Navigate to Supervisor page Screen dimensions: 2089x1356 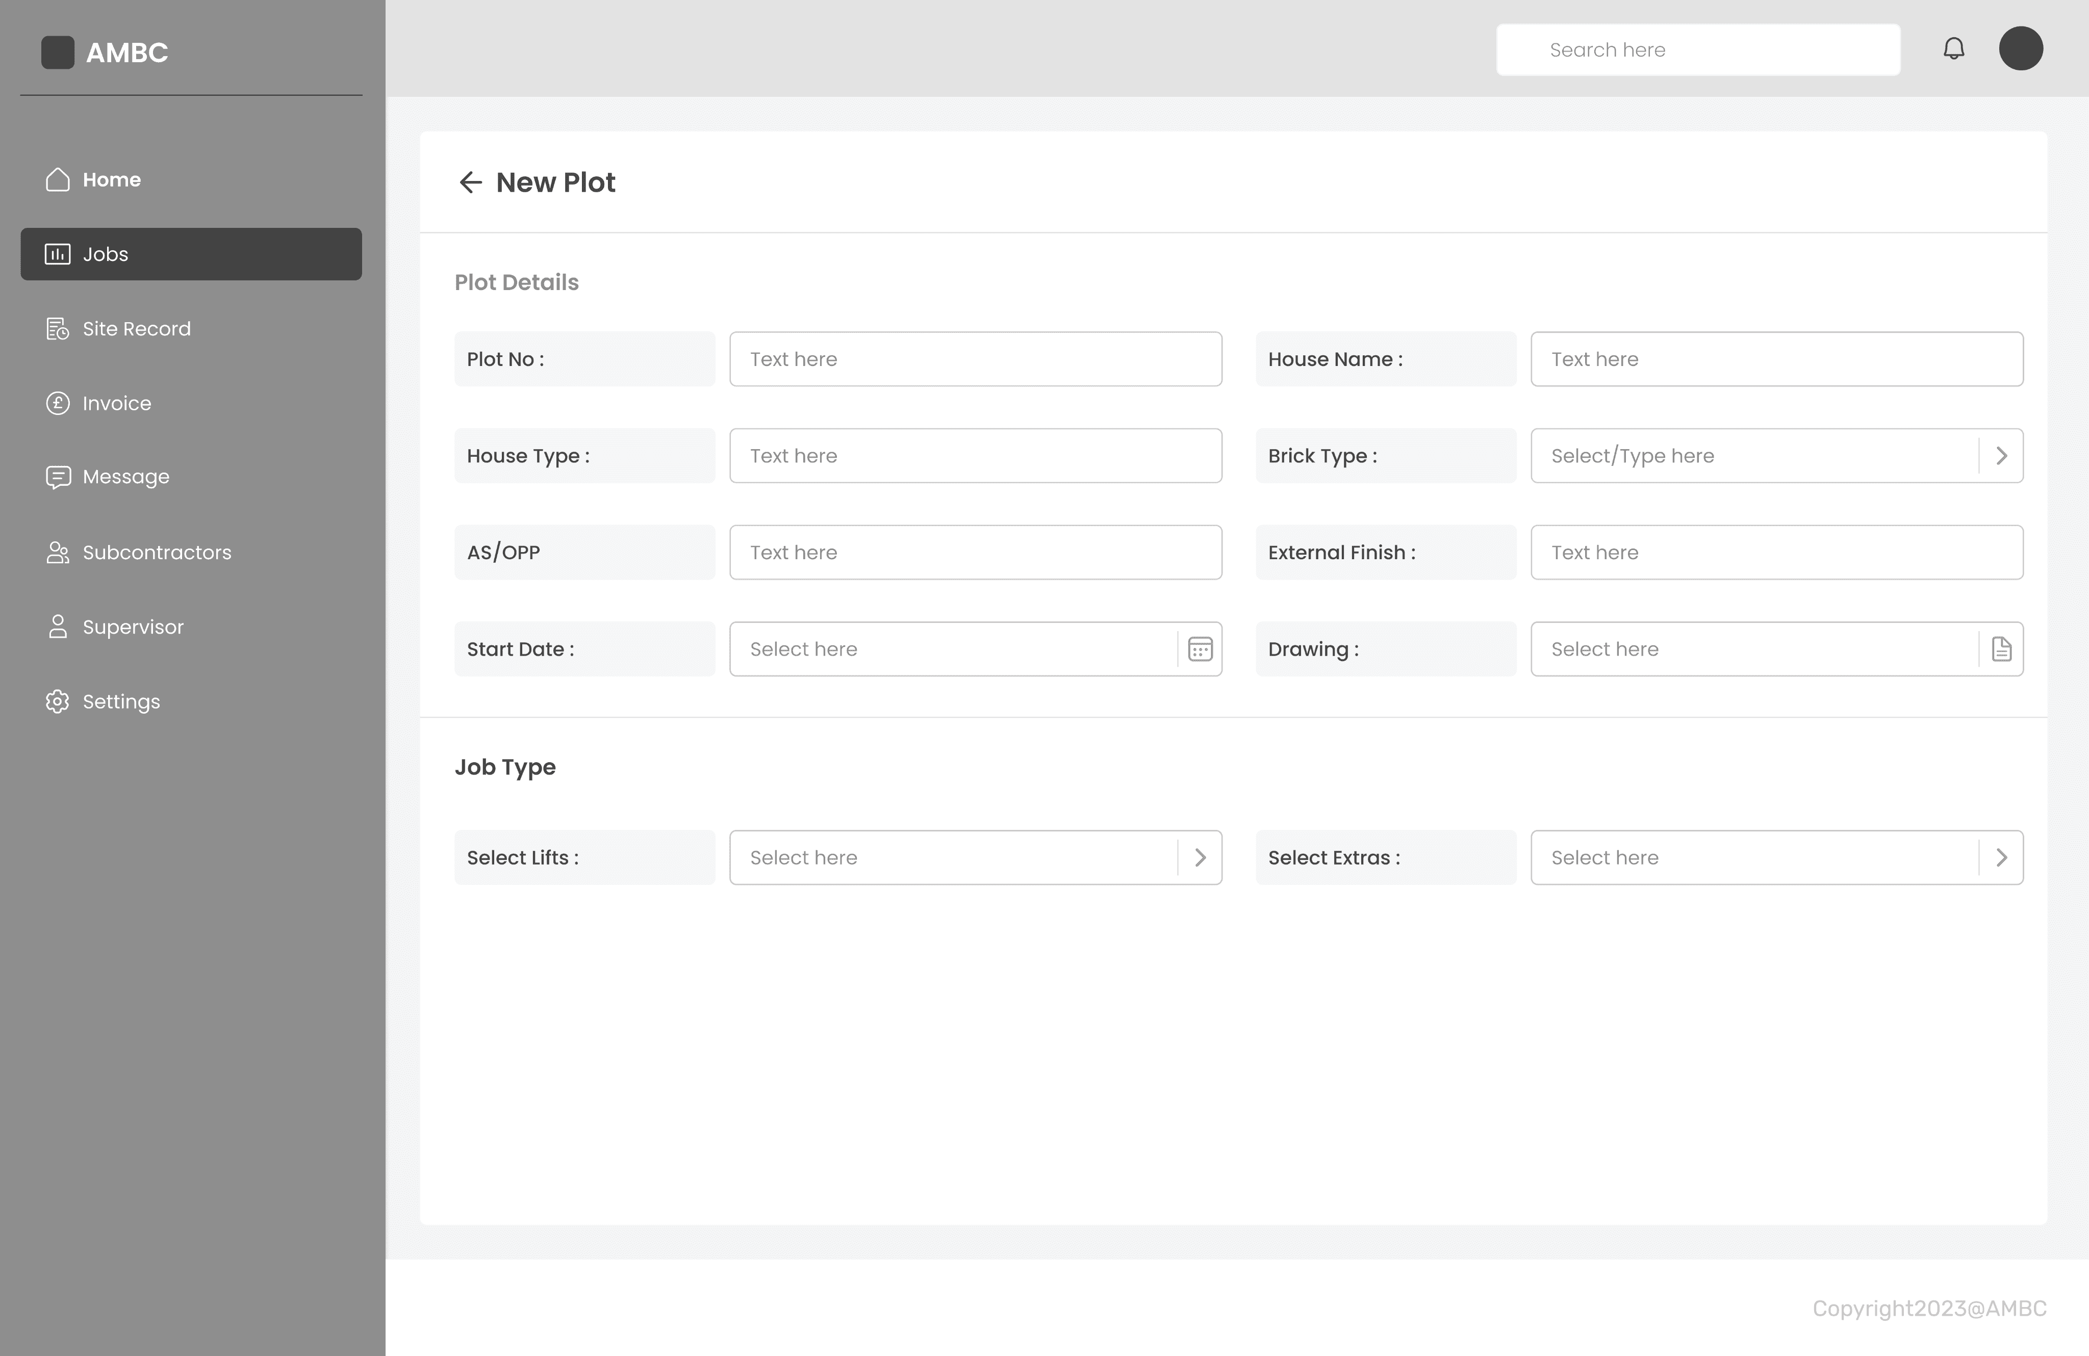click(x=133, y=627)
